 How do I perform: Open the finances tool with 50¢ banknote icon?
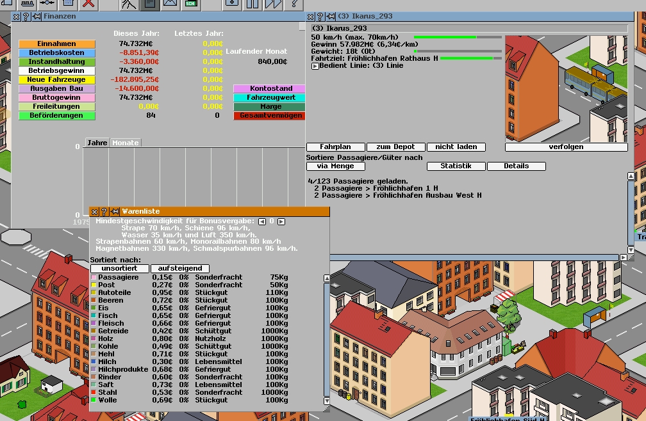click(191, 4)
